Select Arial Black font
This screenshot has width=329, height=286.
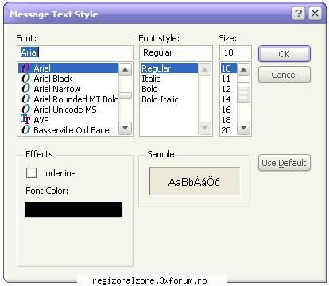[68, 79]
